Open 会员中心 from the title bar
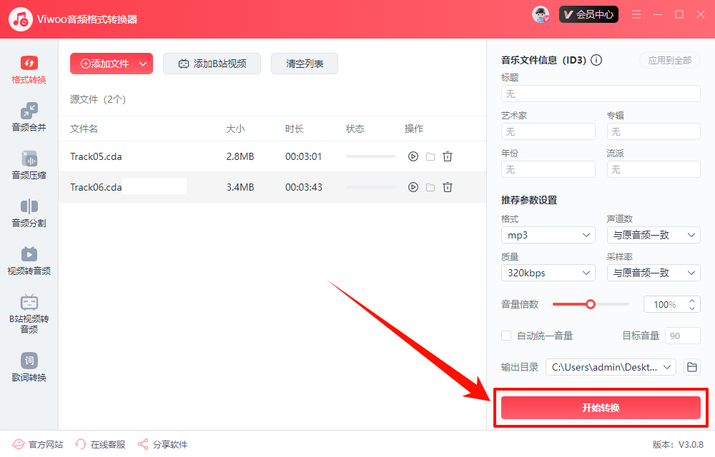 point(588,14)
